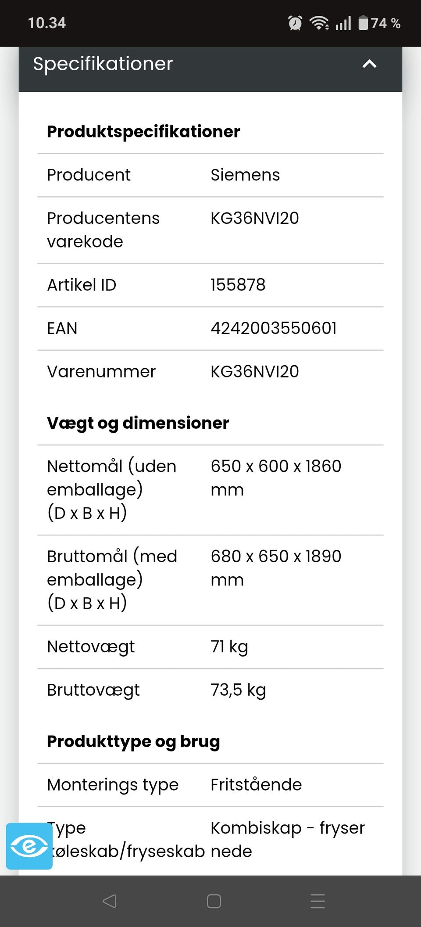The image size is (421, 927).
Task: Tap the 10.34 clock in status bar
Action: [x=47, y=23]
